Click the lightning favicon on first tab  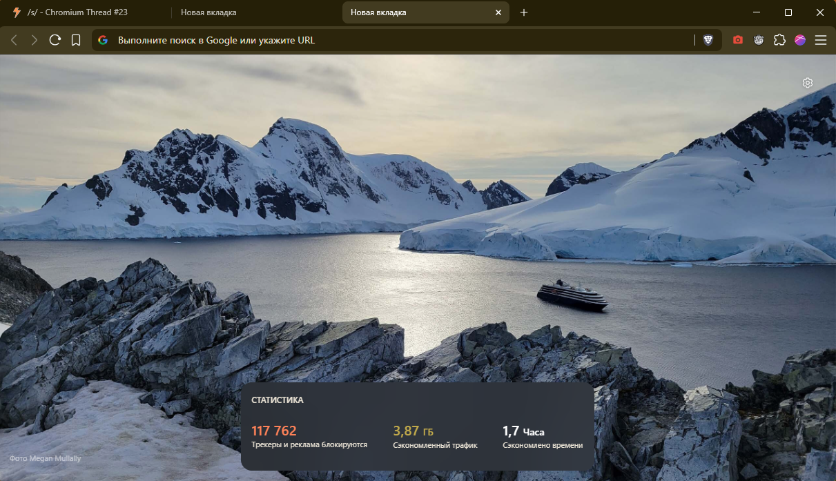tap(17, 12)
